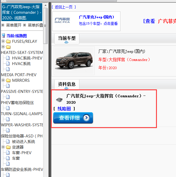Click the 车辆防盗安全系统-PHEV document icon
The width and height of the screenshot is (176, 177).
8,164
